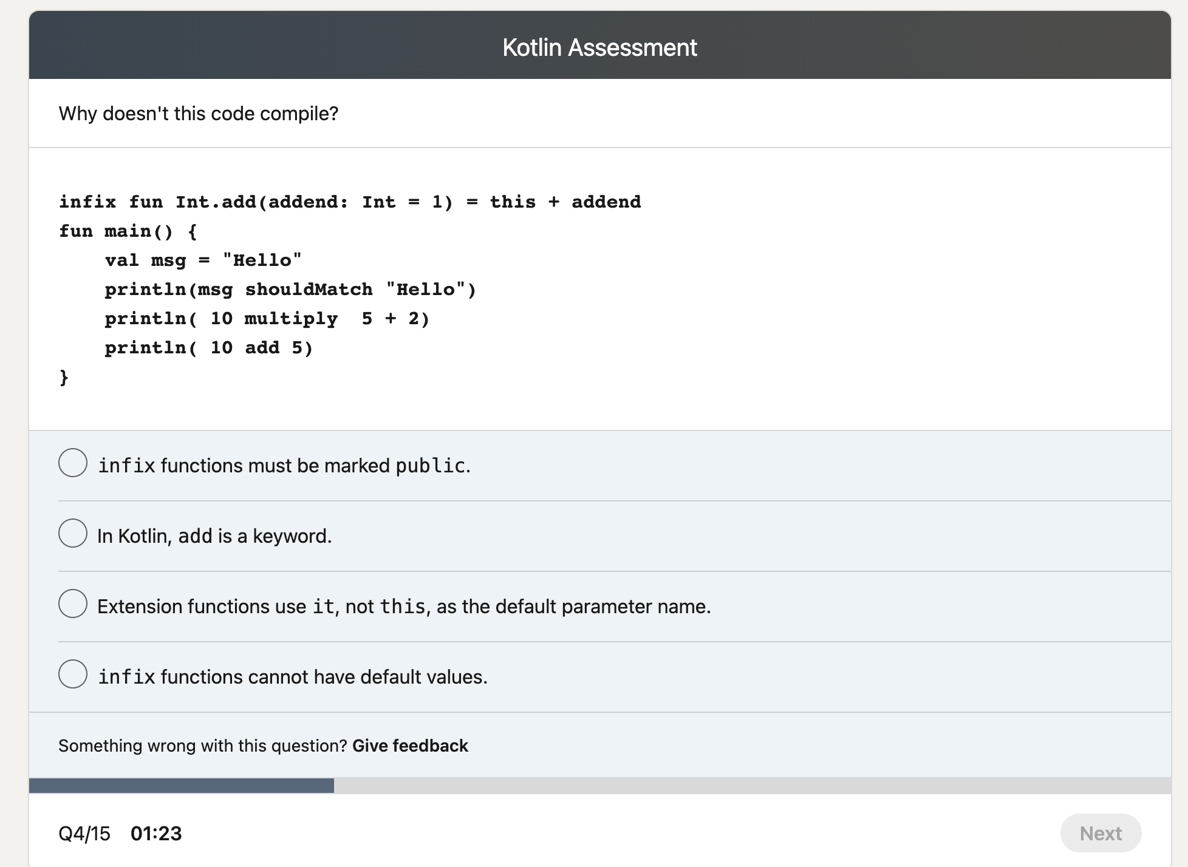Click the Q4/15 question counter
1188x867 pixels.
point(84,833)
